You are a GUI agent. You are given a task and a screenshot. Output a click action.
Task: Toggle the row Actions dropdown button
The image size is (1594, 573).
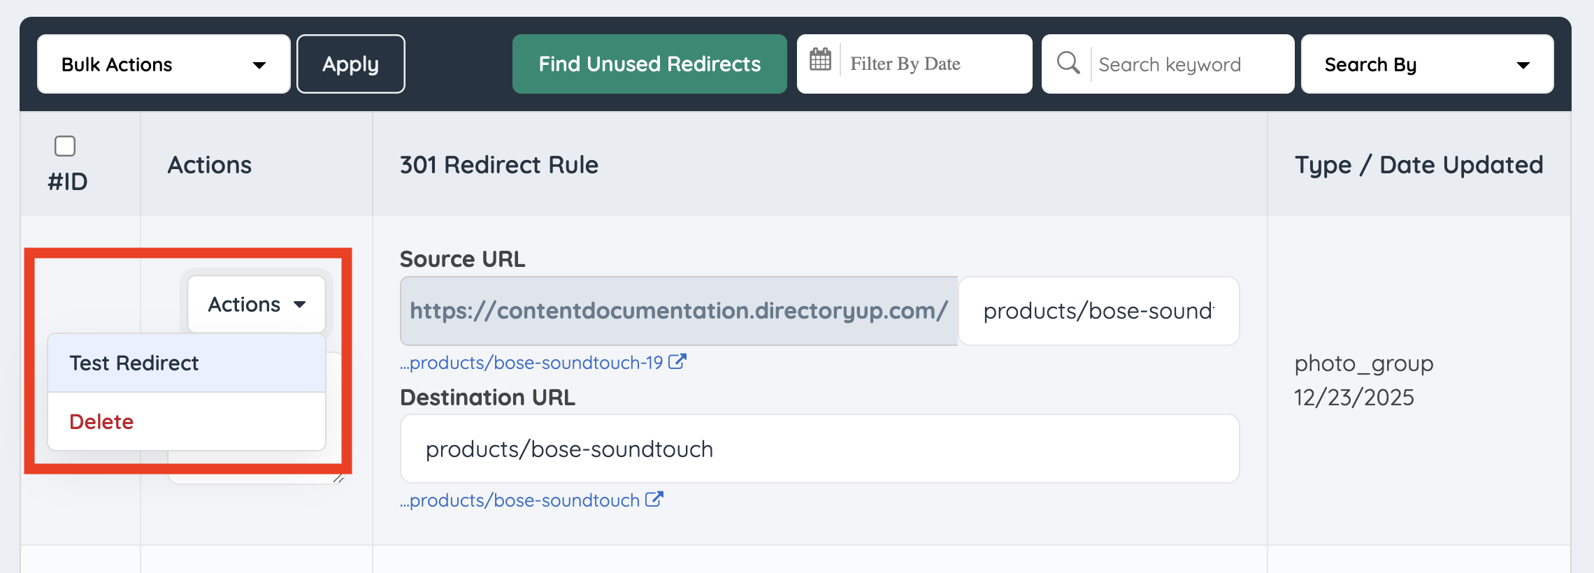click(x=257, y=305)
